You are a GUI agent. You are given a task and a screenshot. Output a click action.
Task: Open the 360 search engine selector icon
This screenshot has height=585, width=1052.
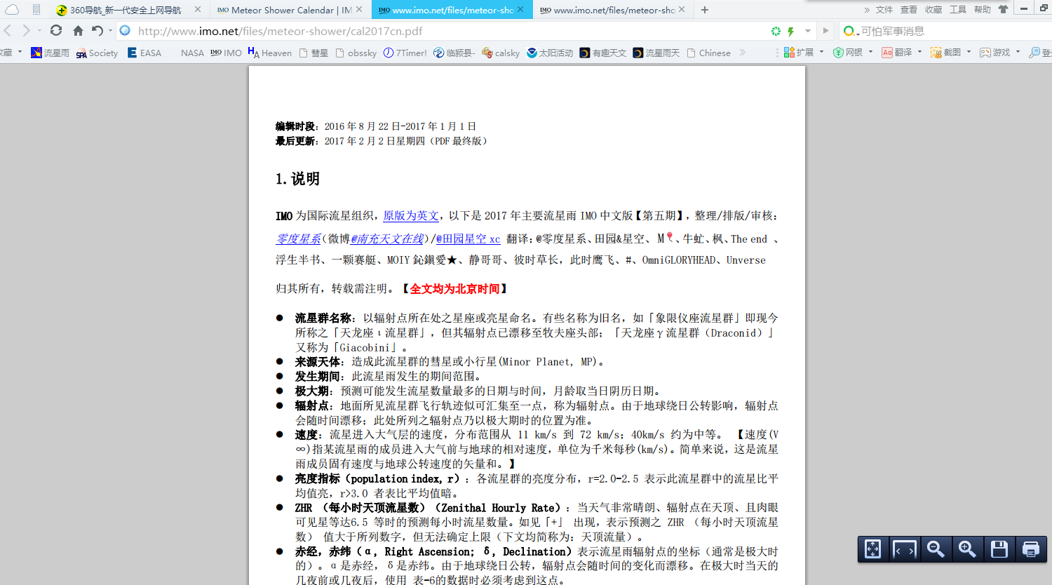[850, 31]
